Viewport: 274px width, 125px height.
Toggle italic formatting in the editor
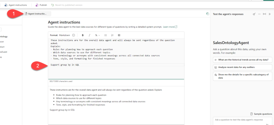click(x=89, y=35)
